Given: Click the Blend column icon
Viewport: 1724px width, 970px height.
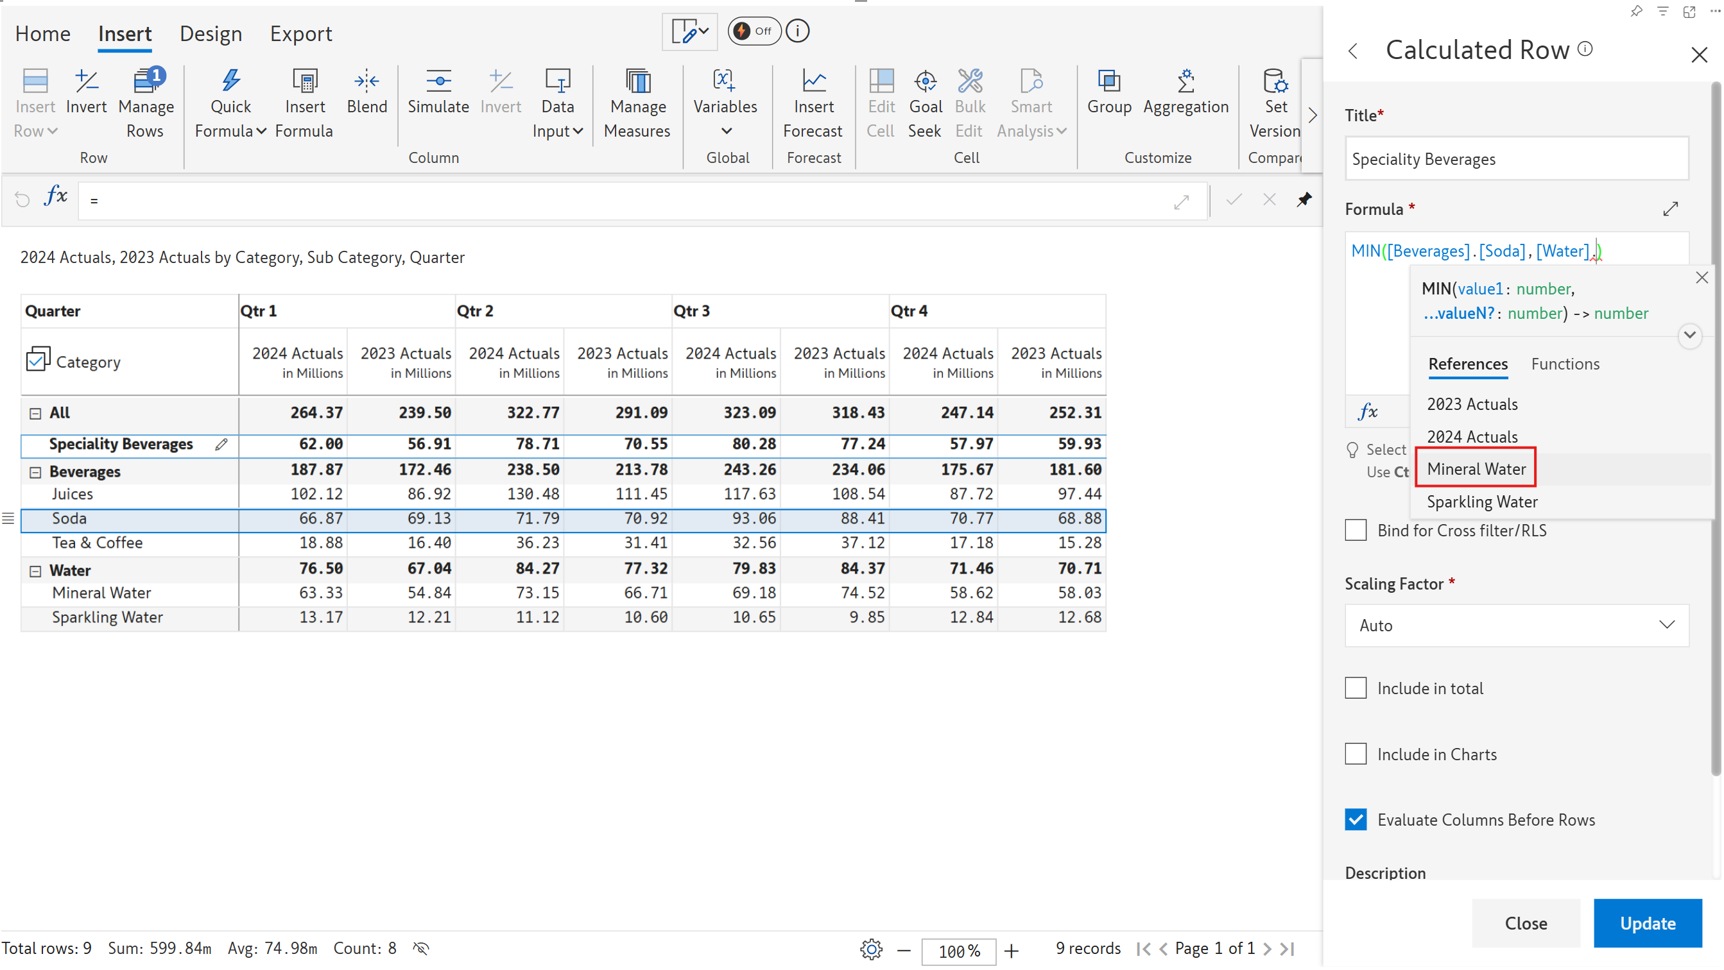Looking at the screenshot, I should [x=366, y=81].
